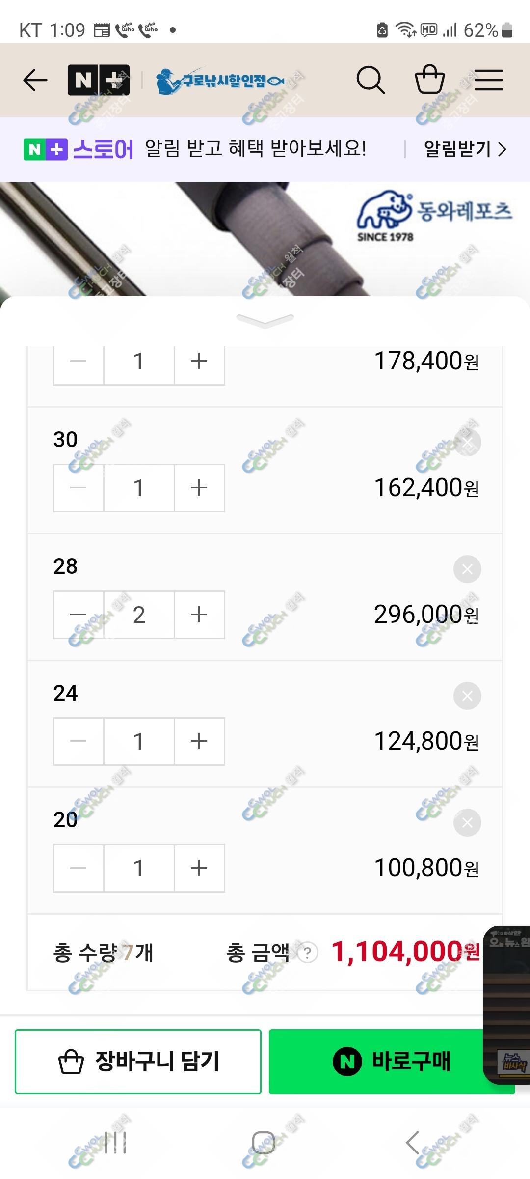Increase quantity of size 20 item
530x1179 pixels.
[x=199, y=868]
